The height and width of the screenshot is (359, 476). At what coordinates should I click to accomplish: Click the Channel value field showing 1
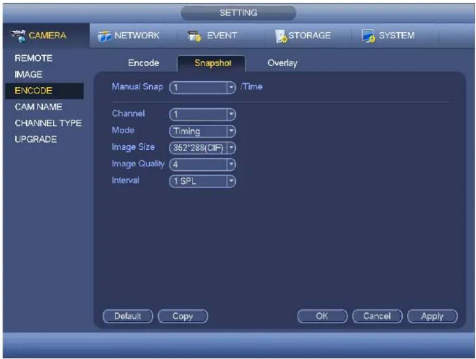202,115
